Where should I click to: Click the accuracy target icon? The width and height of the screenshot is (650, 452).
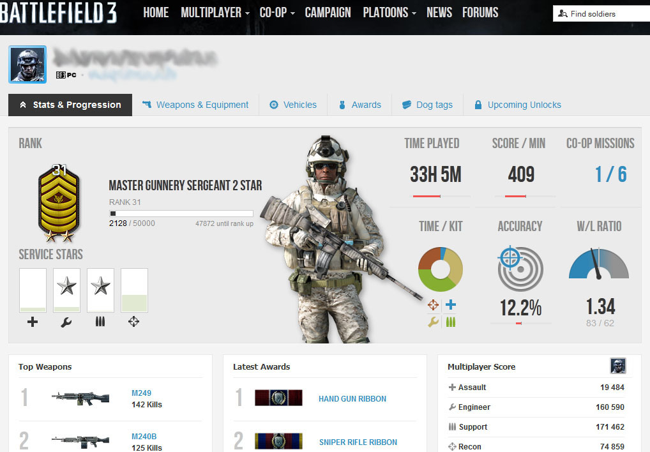520,268
